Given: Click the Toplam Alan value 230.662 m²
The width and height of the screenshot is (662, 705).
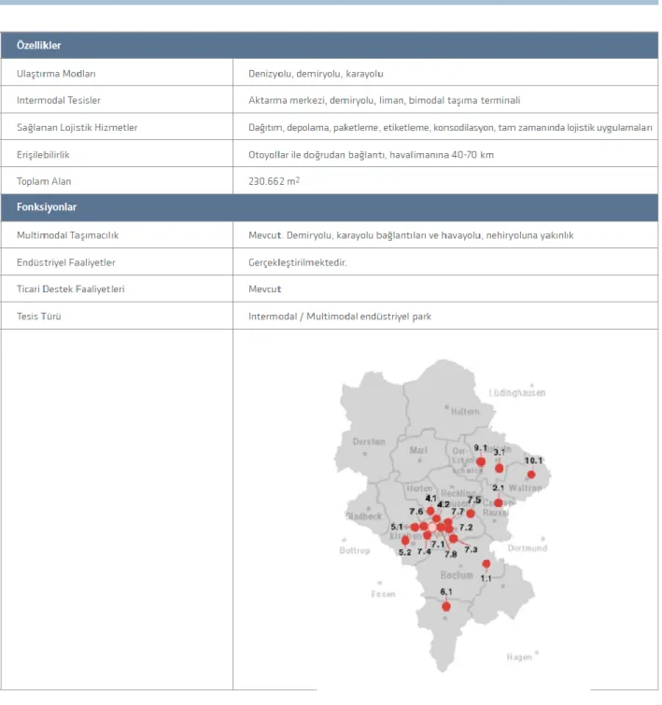Looking at the screenshot, I should (x=274, y=181).
